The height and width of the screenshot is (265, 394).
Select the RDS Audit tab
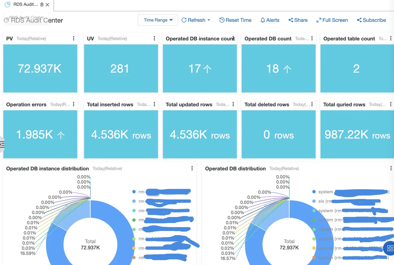pyautogui.click(x=26, y=4)
